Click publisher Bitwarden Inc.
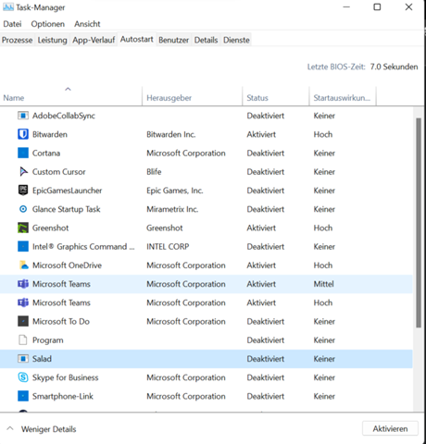 tap(170, 134)
